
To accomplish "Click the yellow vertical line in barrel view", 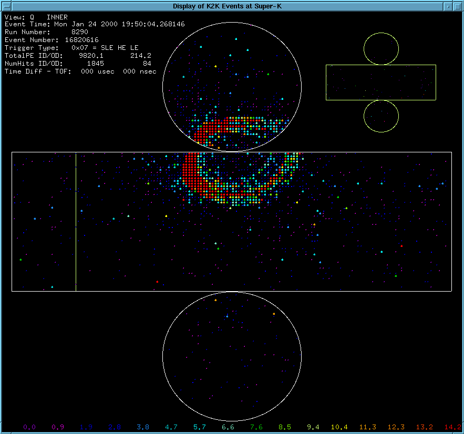I will [76, 222].
